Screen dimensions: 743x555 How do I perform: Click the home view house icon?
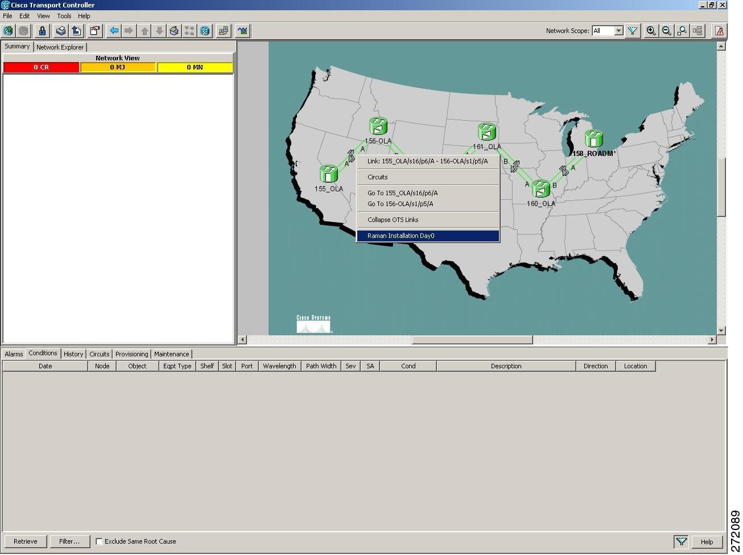point(174,31)
